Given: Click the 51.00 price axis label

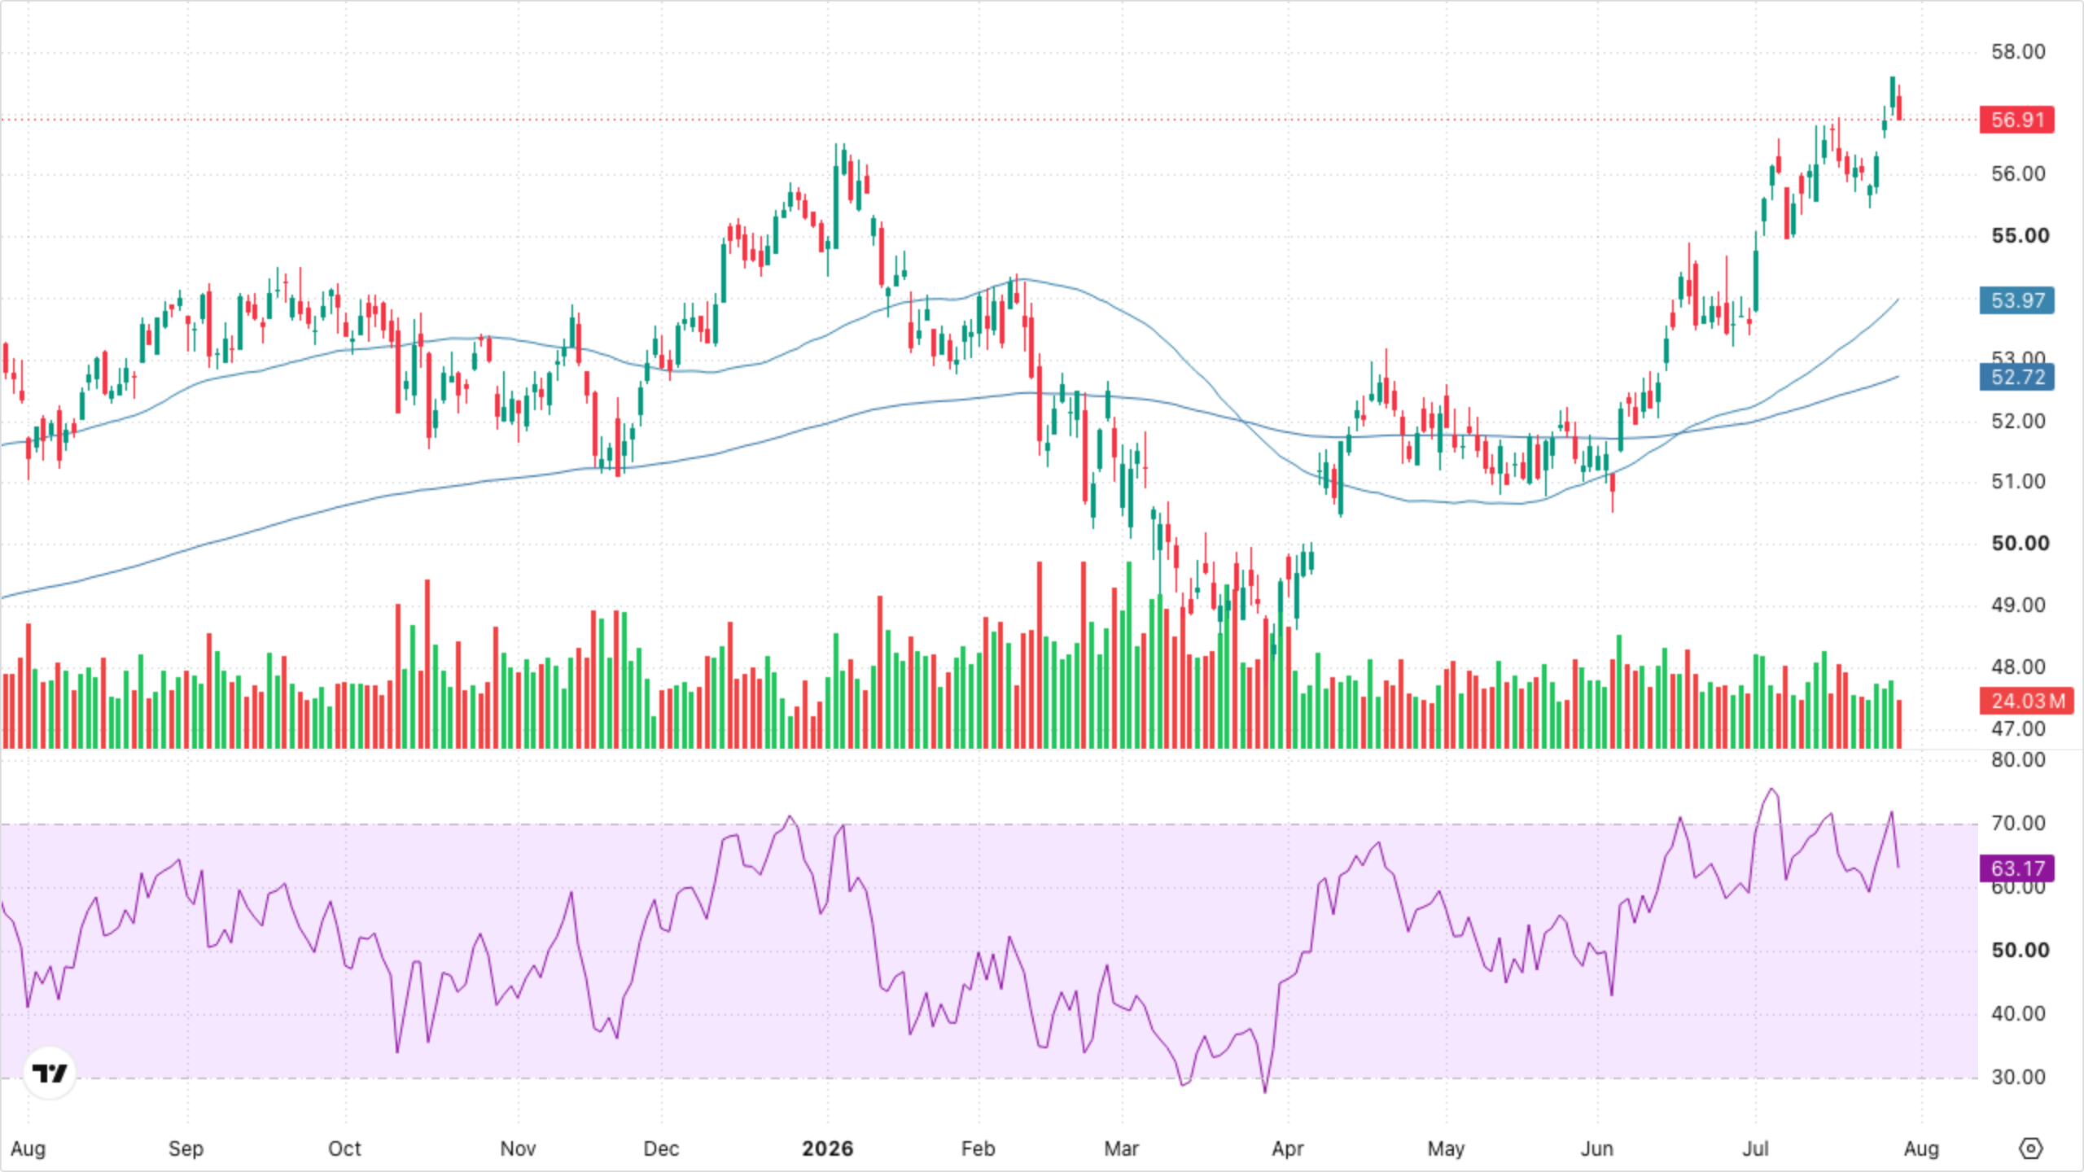Looking at the screenshot, I should (2018, 482).
